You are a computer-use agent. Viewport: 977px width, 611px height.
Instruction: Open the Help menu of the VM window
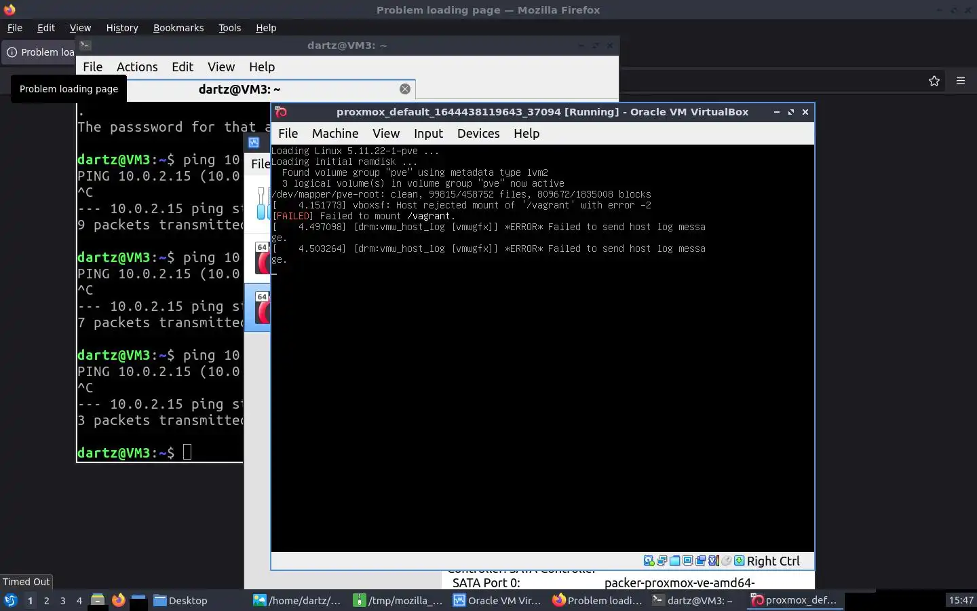(x=526, y=134)
